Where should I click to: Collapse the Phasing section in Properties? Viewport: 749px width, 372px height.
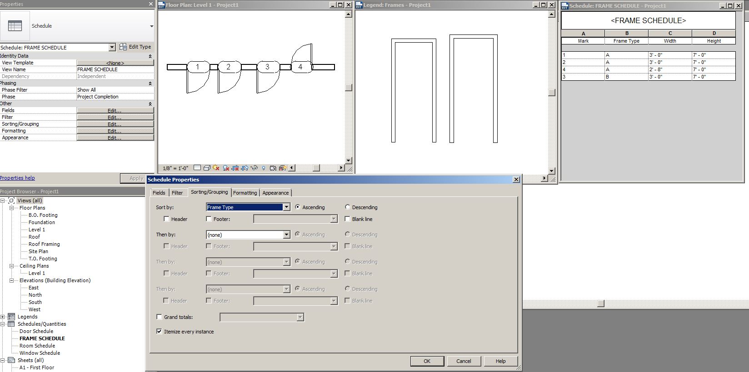tap(150, 83)
